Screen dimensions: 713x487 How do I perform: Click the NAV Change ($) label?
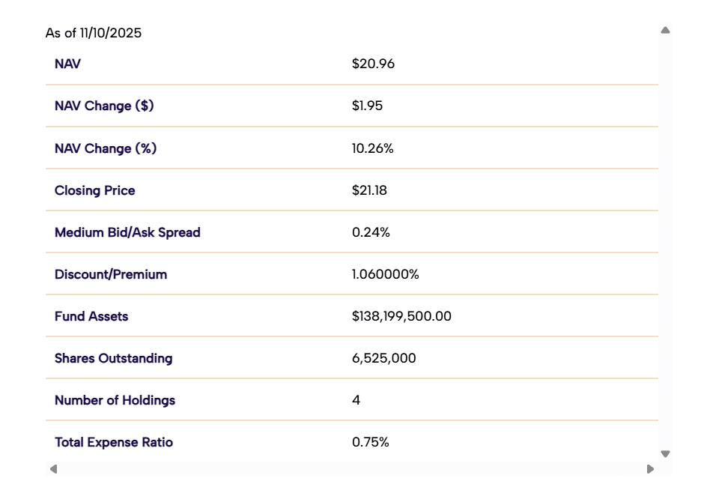point(104,106)
